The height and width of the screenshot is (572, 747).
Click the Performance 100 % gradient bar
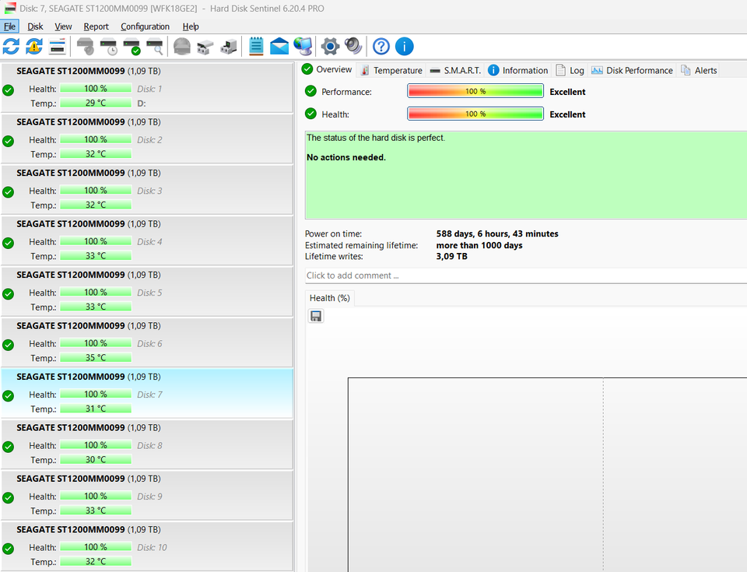point(475,91)
